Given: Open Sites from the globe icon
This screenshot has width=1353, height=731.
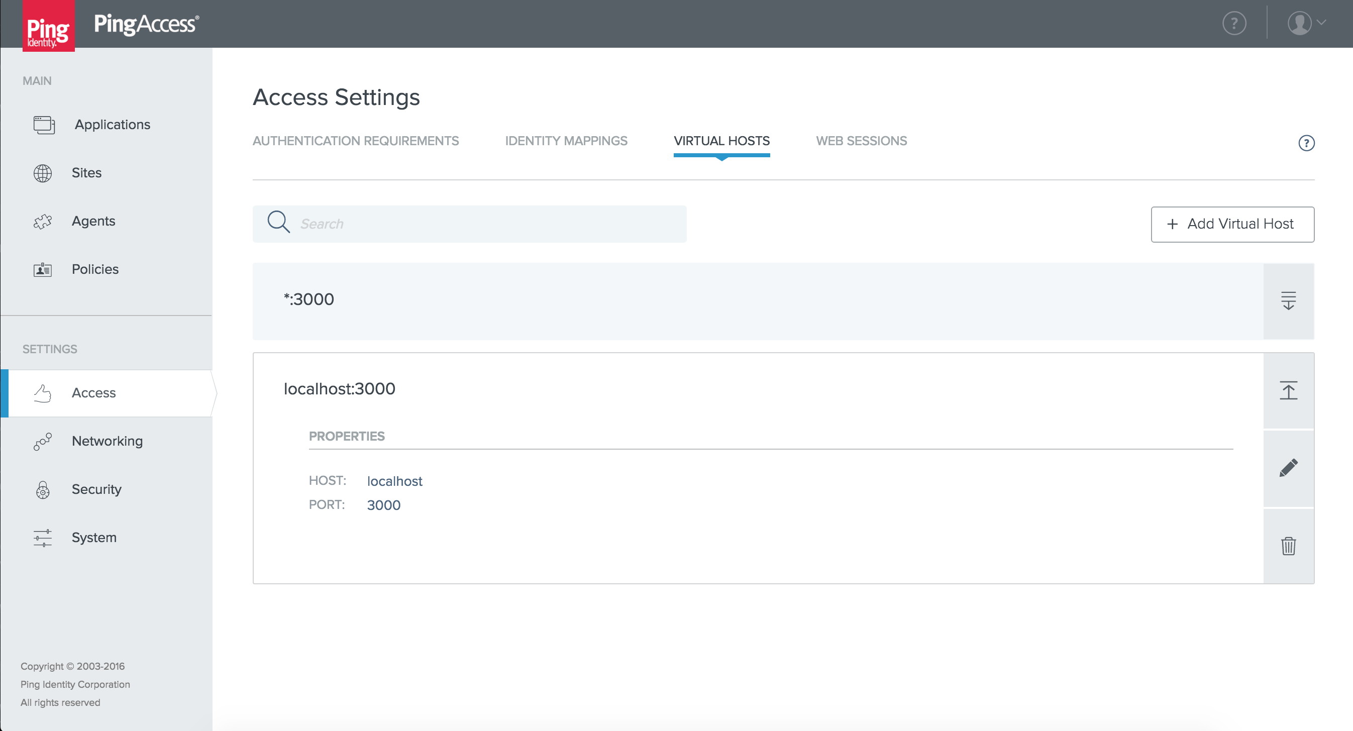Looking at the screenshot, I should (43, 173).
